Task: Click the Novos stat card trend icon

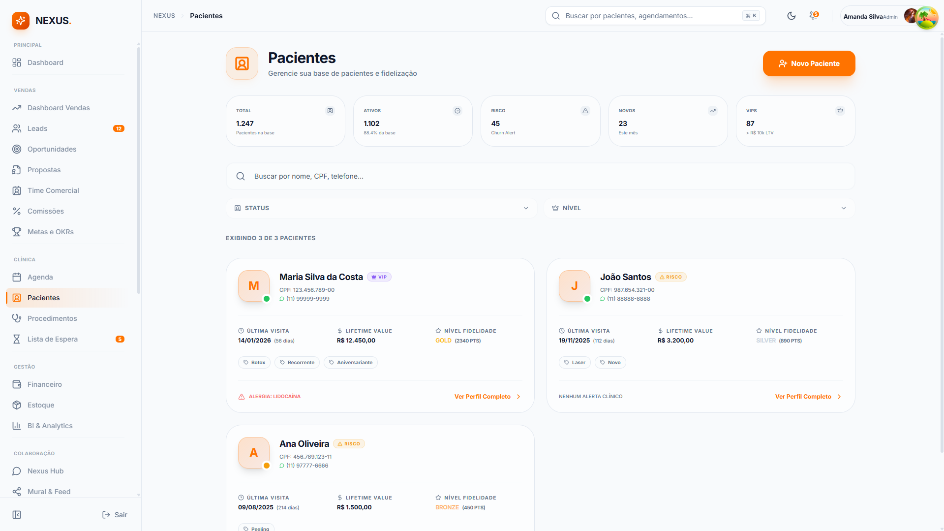Action: tap(712, 111)
